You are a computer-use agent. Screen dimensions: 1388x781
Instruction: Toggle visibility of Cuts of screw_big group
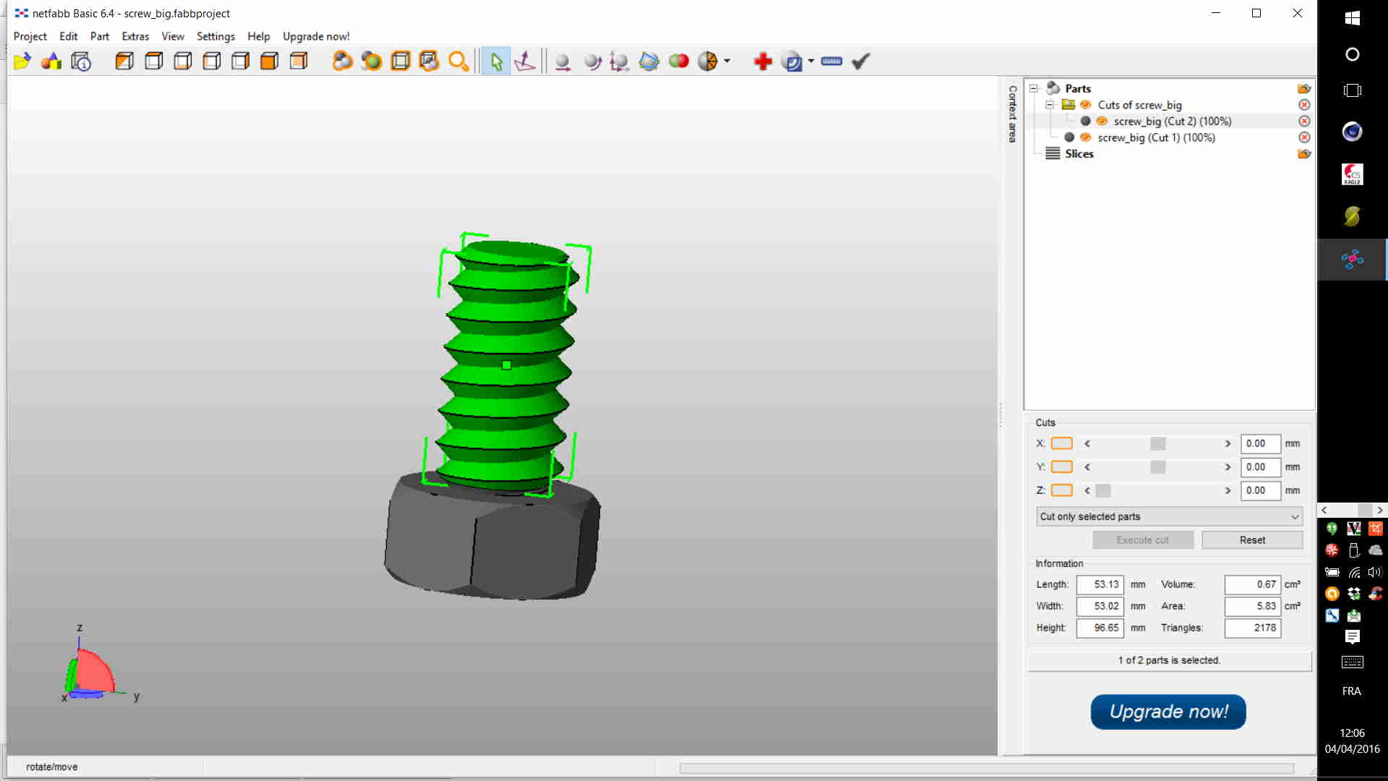tap(1086, 105)
